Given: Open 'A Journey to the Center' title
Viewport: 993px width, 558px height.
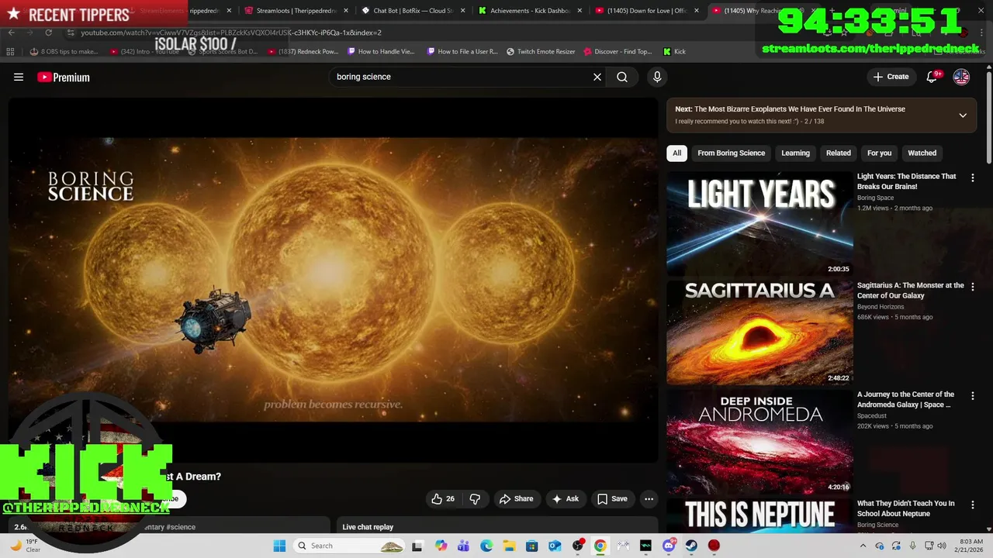Looking at the screenshot, I should 905,400.
